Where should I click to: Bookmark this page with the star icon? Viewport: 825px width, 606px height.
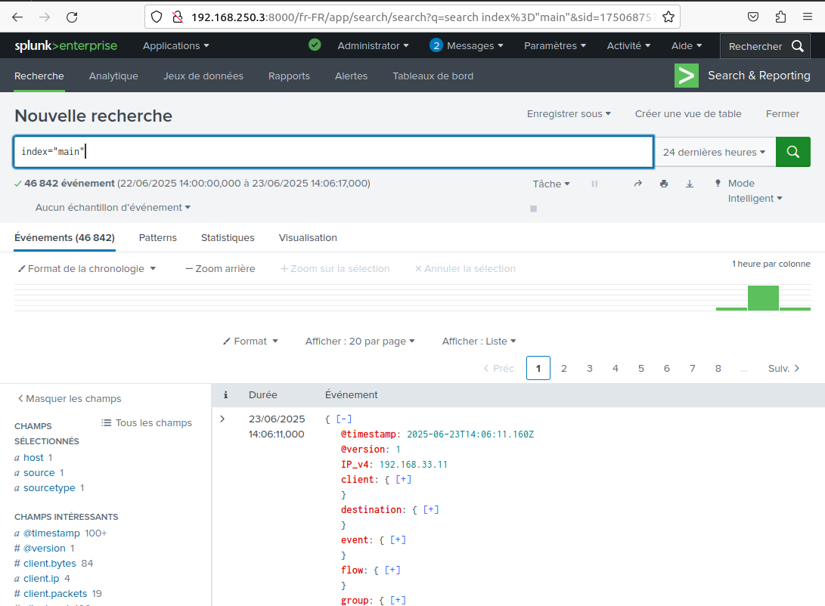coord(668,17)
